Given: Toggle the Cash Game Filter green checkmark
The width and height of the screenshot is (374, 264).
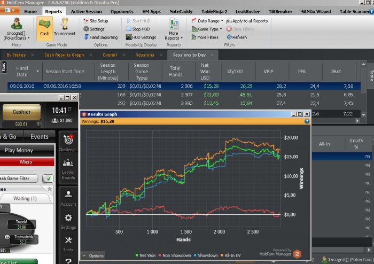Looking at the screenshot, I should [x=48, y=178].
